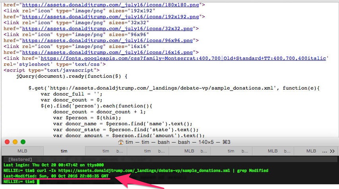Viewport: 339px width, 189px height.
Task: Click the var donor_state line
Action: [126, 130]
